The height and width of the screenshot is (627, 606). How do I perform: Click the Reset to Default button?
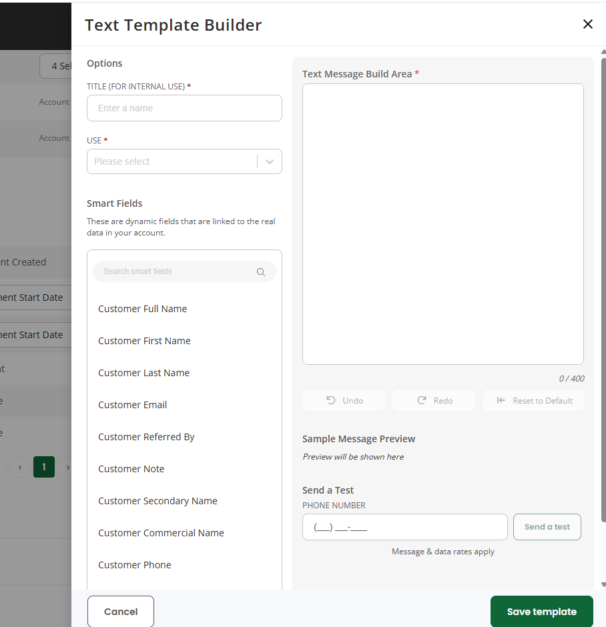(x=534, y=400)
